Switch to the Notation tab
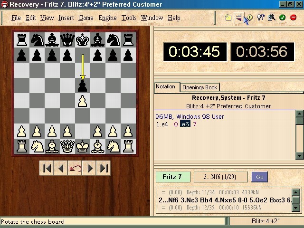The height and width of the screenshot is (228, 304). click(x=165, y=86)
